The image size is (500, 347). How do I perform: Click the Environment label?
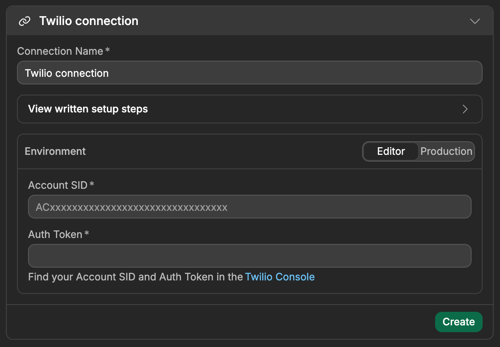coord(55,151)
